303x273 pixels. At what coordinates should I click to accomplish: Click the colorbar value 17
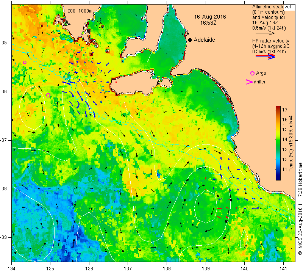click(x=285, y=110)
